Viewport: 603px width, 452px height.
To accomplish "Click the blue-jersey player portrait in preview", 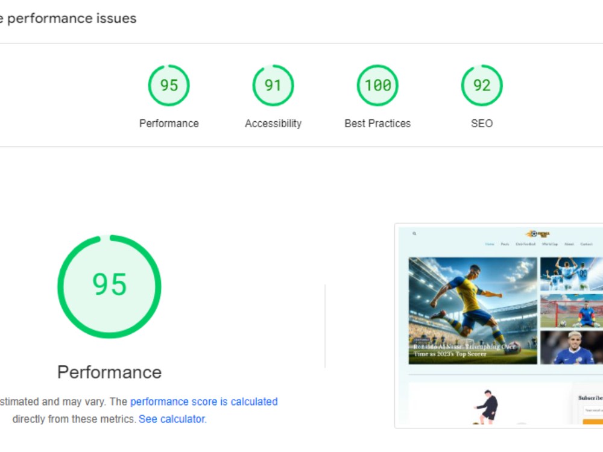I will 572,348.
